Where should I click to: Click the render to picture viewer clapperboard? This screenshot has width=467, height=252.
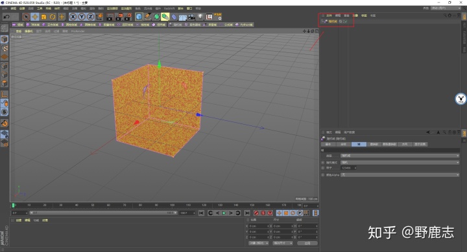click(x=119, y=17)
